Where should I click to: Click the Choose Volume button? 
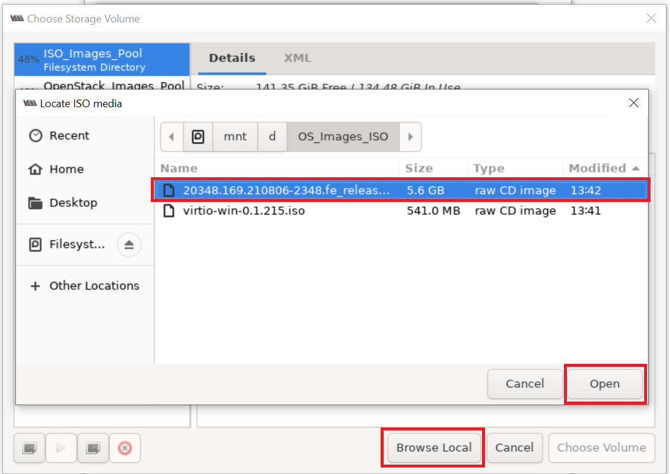(x=602, y=448)
